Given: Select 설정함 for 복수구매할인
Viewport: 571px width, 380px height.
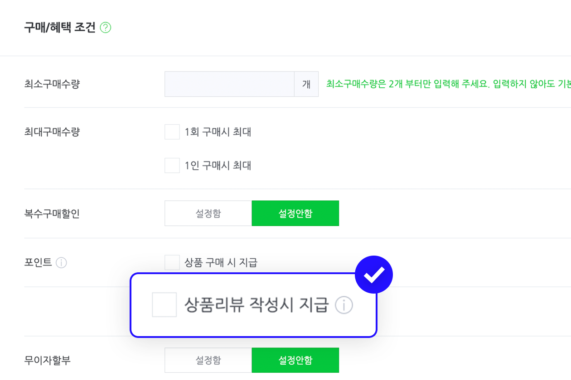Looking at the screenshot, I should (x=208, y=214).
